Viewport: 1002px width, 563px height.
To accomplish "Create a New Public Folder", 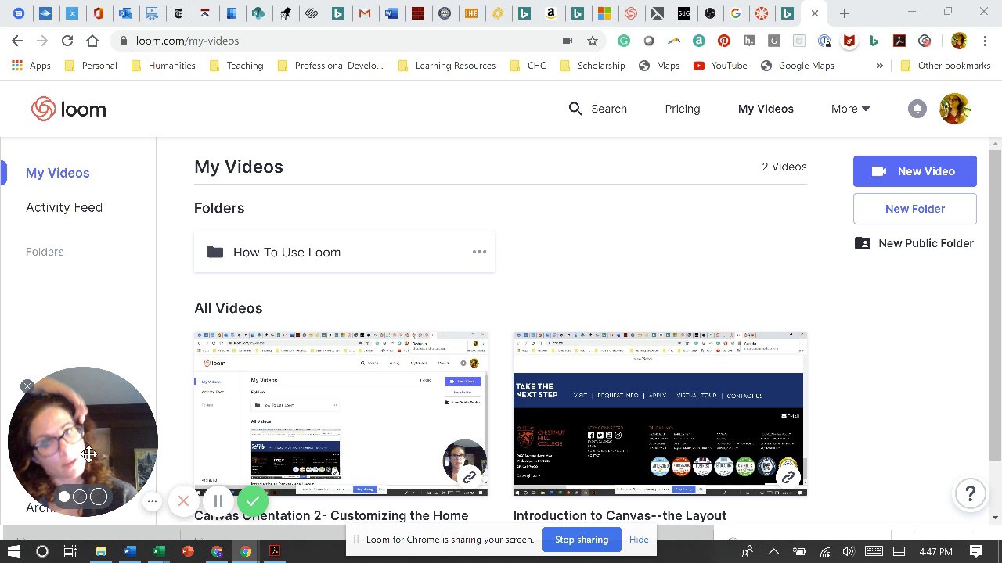I will (x=914, y=243).
